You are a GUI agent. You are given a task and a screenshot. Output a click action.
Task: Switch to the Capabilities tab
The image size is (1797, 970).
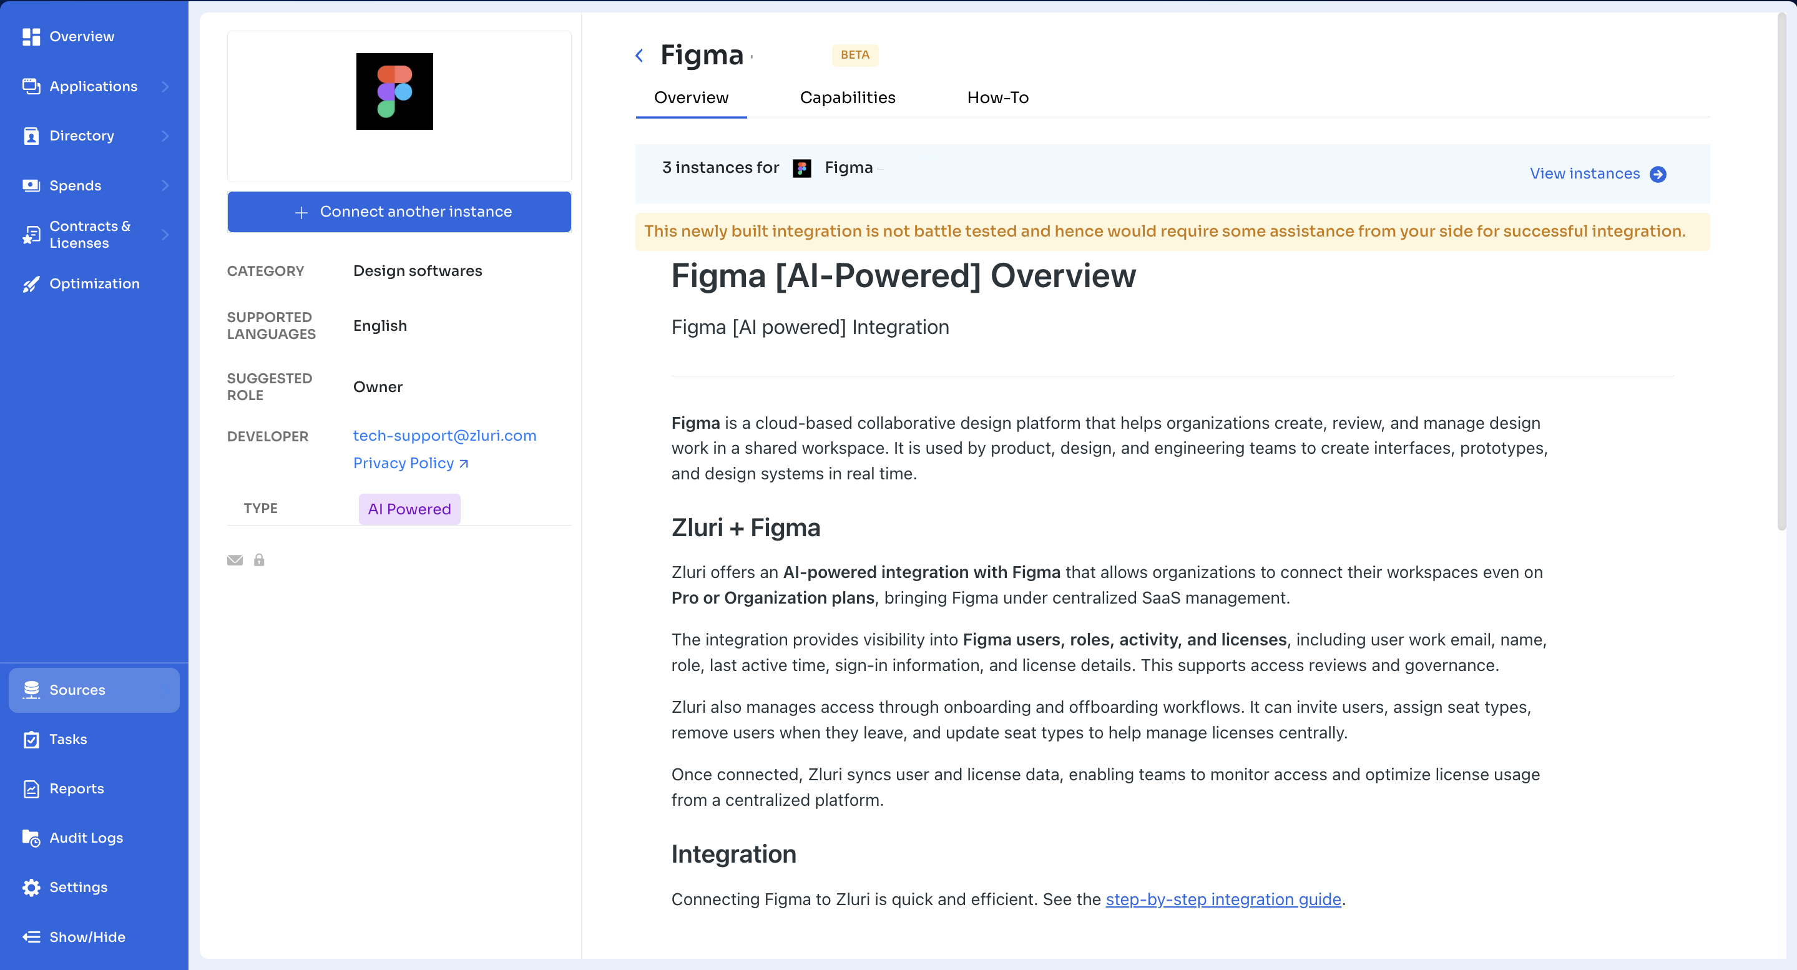tap(848, 98)
